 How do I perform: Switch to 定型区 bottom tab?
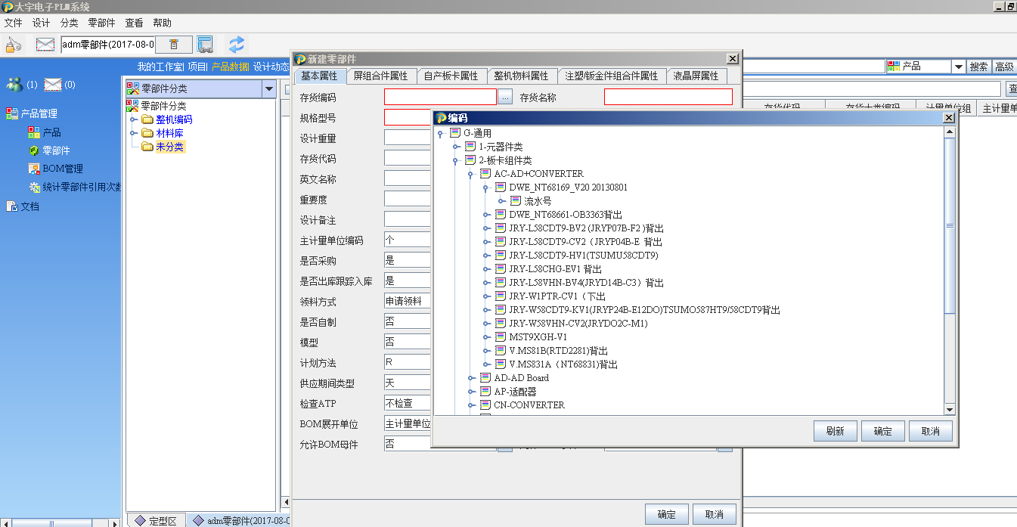[x=157, y=521]
